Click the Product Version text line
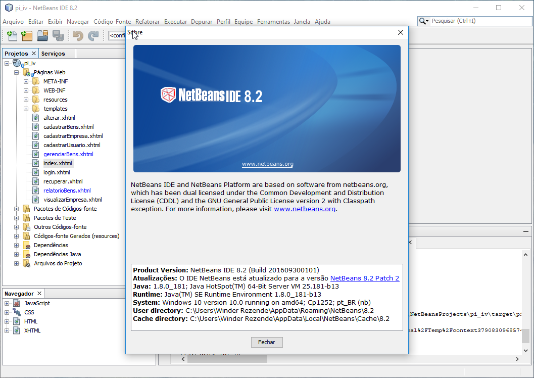This screenshot has height=378, width=534. [x=226, y=270]
